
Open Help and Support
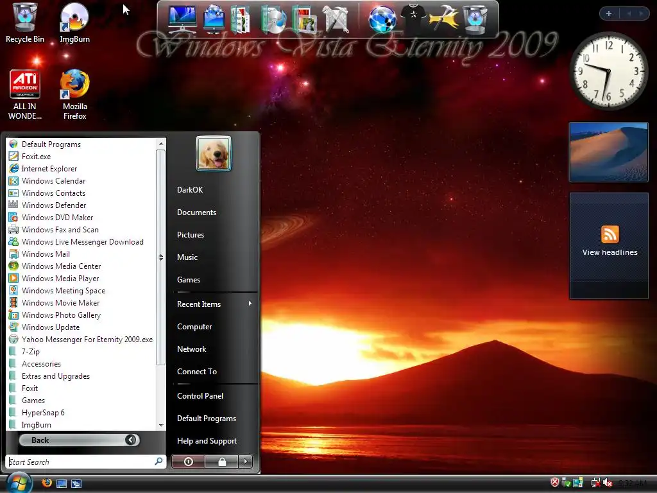coord(207,440)
